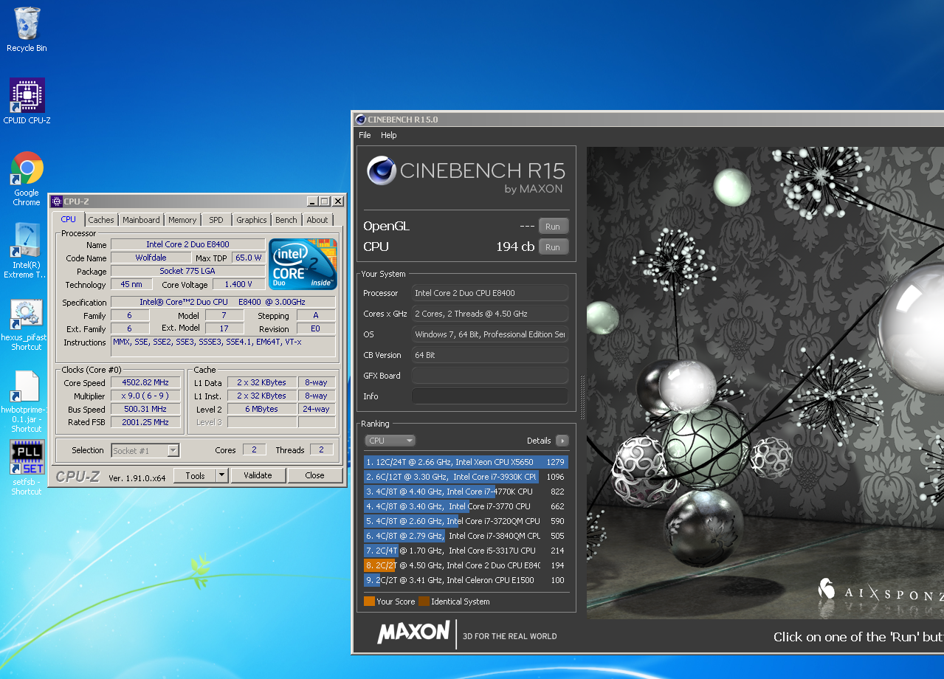Open the hexus_pifast shortcut icon
The width and height of the screenshot is (944, 679).
click(x=27, y=325)
